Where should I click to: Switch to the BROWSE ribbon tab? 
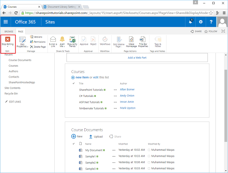pos(9,31)
